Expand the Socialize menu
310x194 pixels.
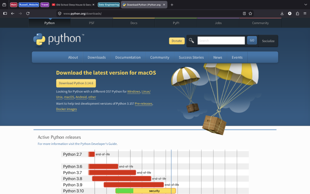point(268,41)
